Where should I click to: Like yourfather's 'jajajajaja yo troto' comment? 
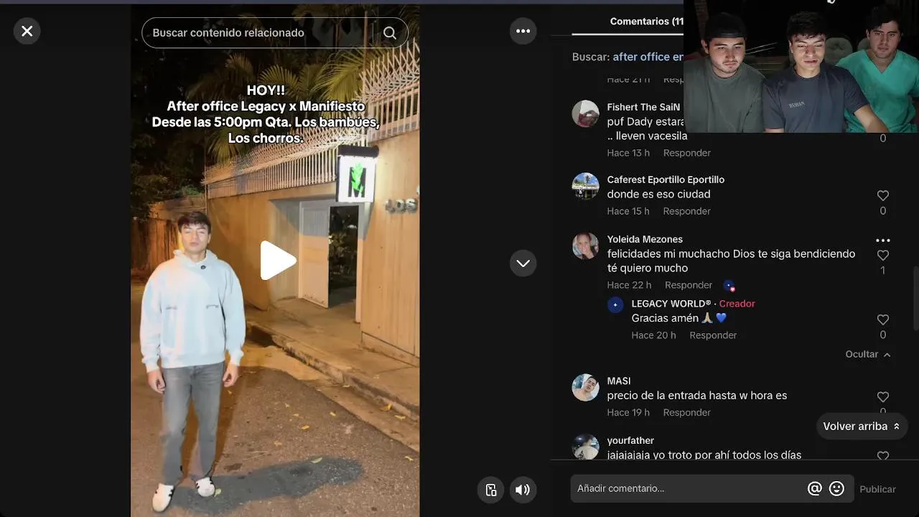click(883, 455)
